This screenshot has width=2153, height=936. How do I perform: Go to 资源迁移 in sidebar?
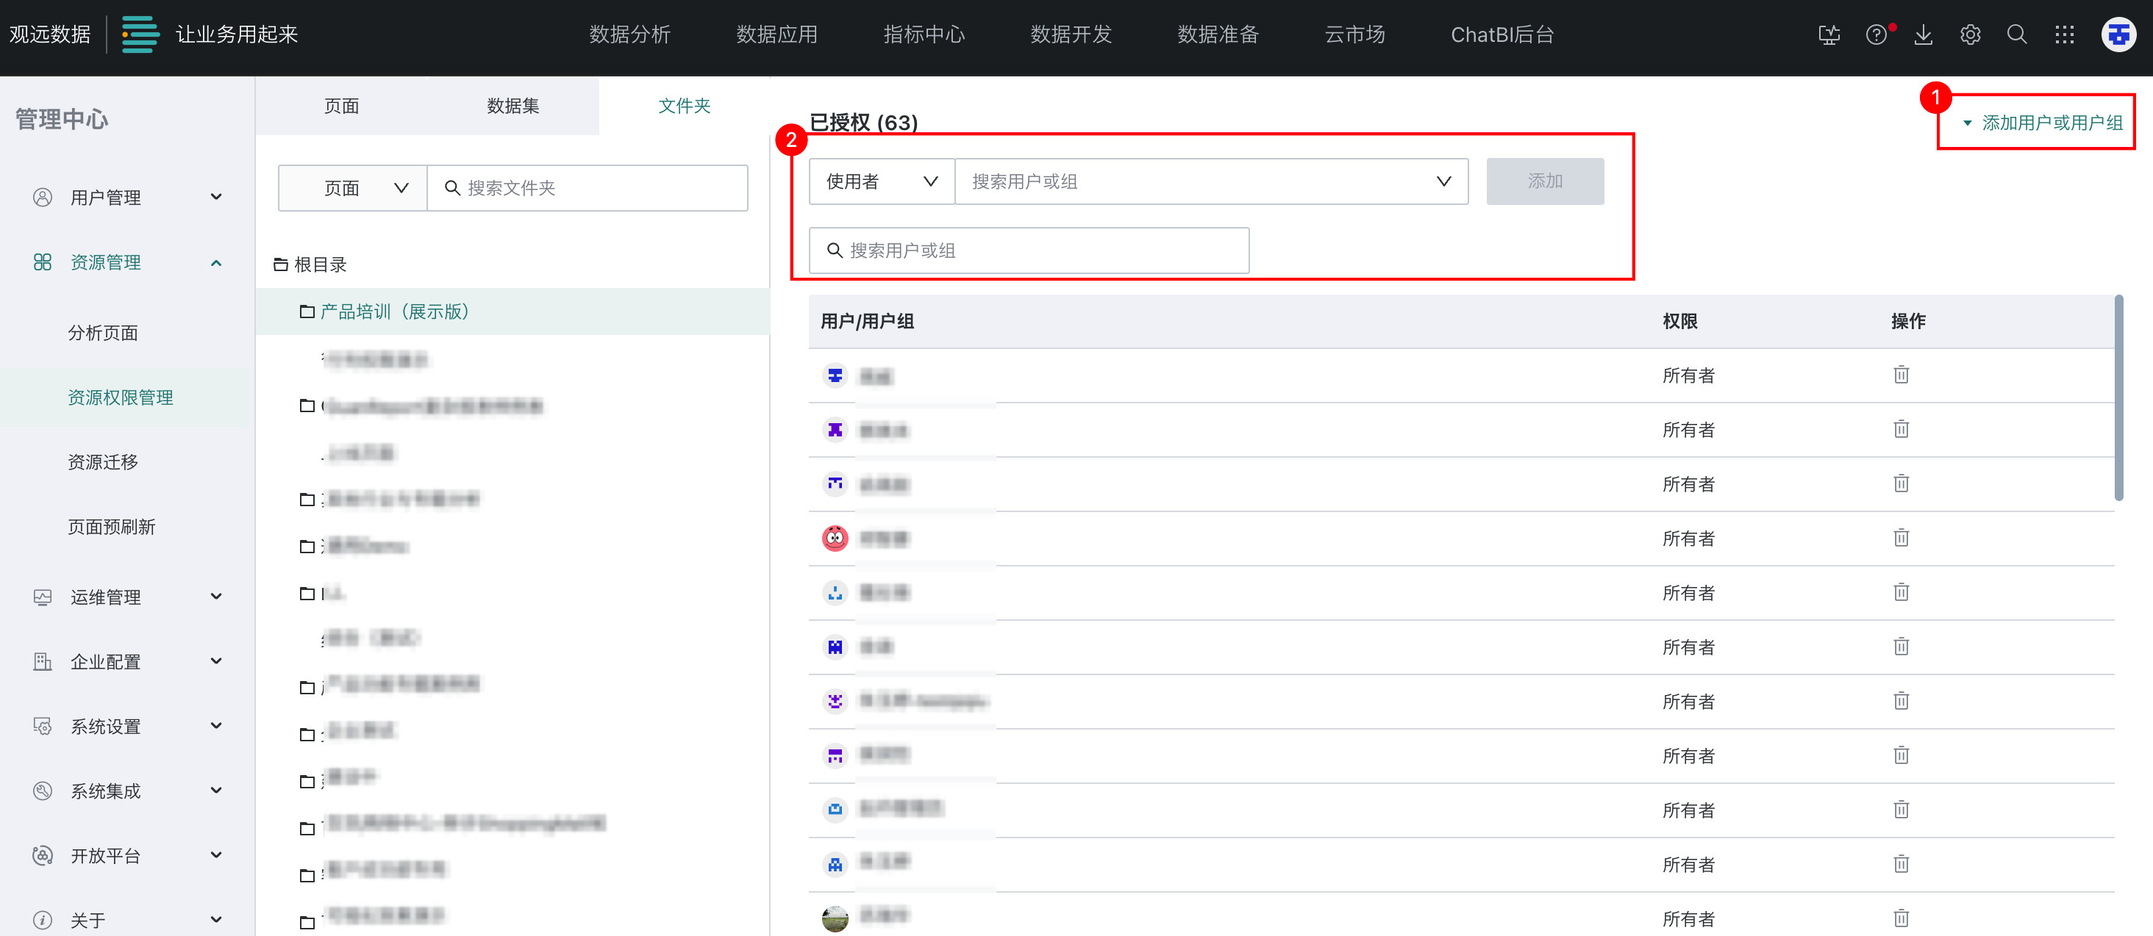tap(103, 461)
